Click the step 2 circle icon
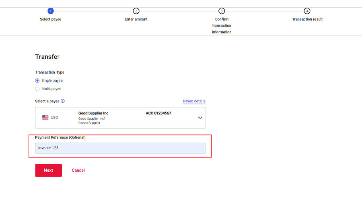Screen dimensions: 362x216 tap(136, 11)
